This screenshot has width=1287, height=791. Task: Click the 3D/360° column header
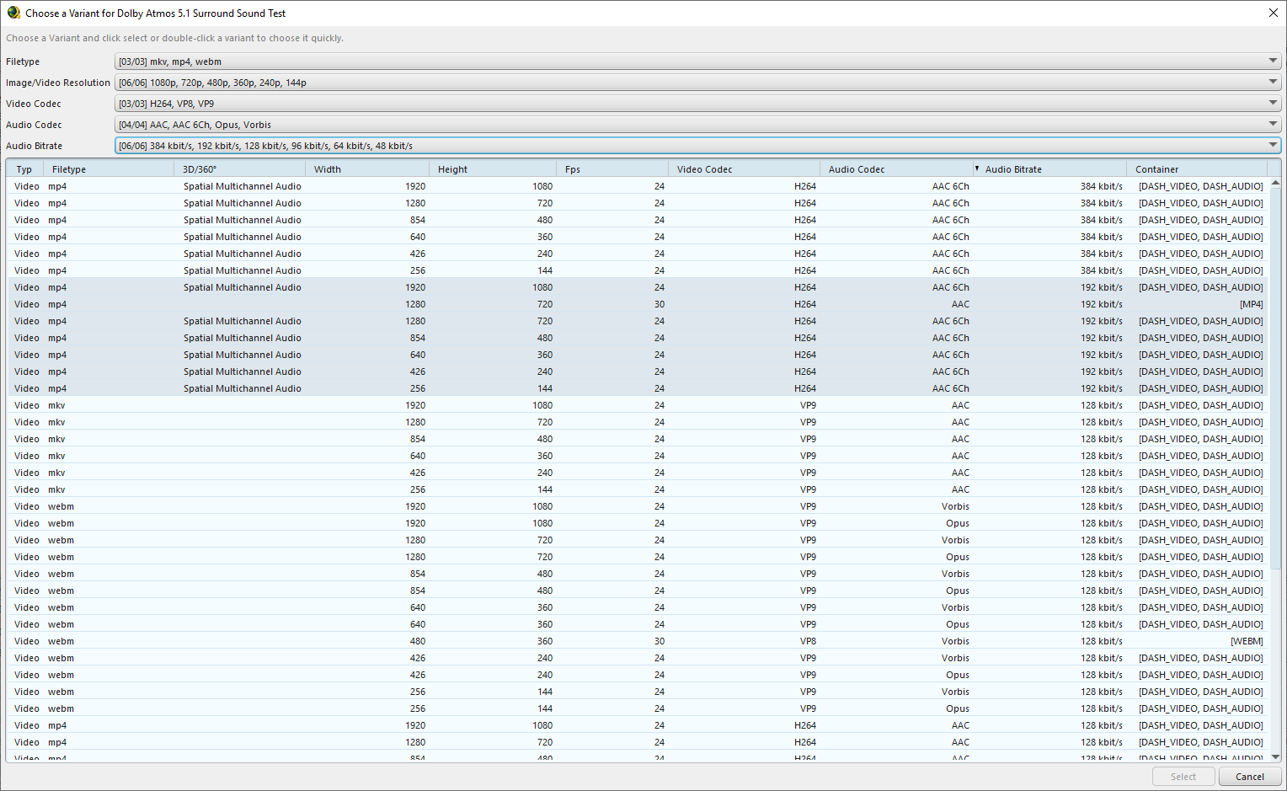tap(239, 169)
